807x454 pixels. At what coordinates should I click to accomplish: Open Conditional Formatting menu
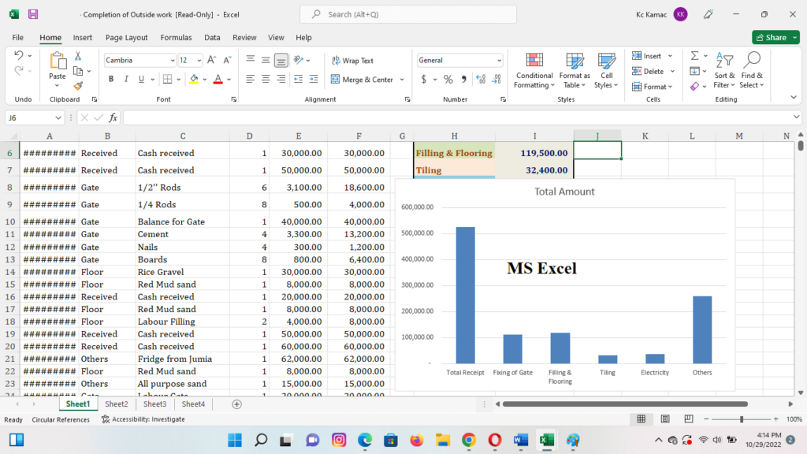[534, 70]
